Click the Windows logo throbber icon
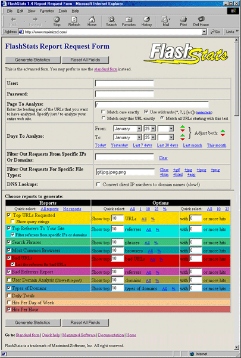The height and width of the screenshot is (358, 241). tap(233, 11)
